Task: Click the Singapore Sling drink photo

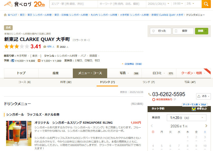Action: click(18, 133)
